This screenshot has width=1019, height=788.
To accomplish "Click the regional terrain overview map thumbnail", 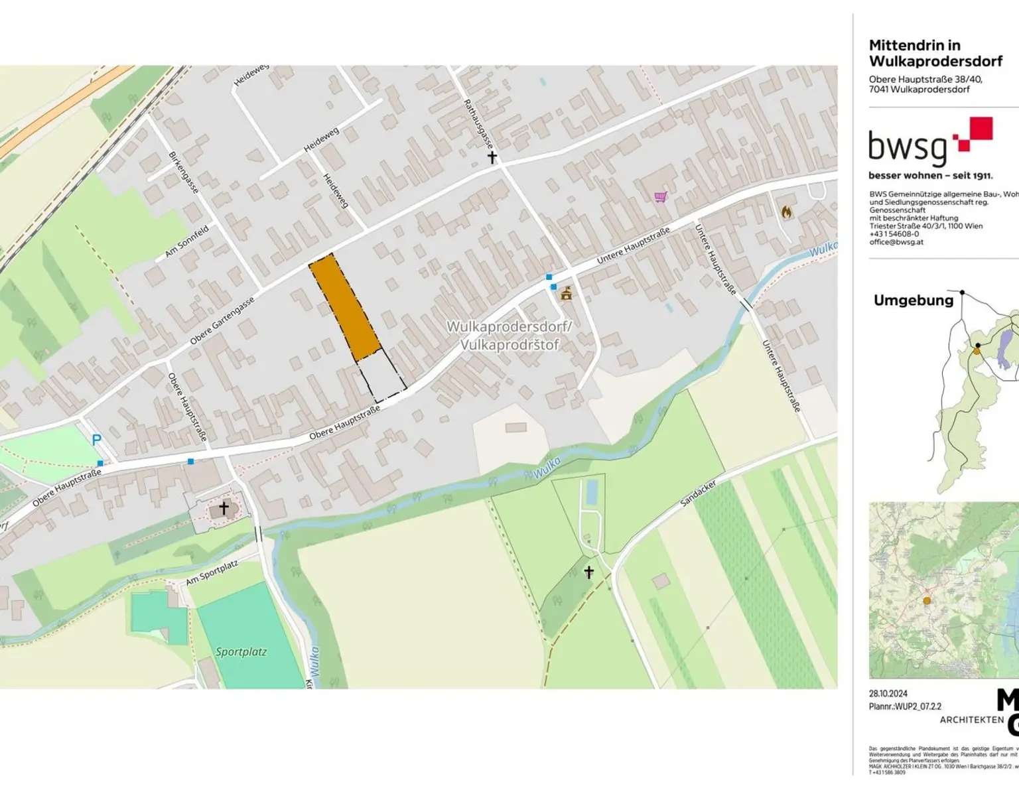I will point(943,590).
